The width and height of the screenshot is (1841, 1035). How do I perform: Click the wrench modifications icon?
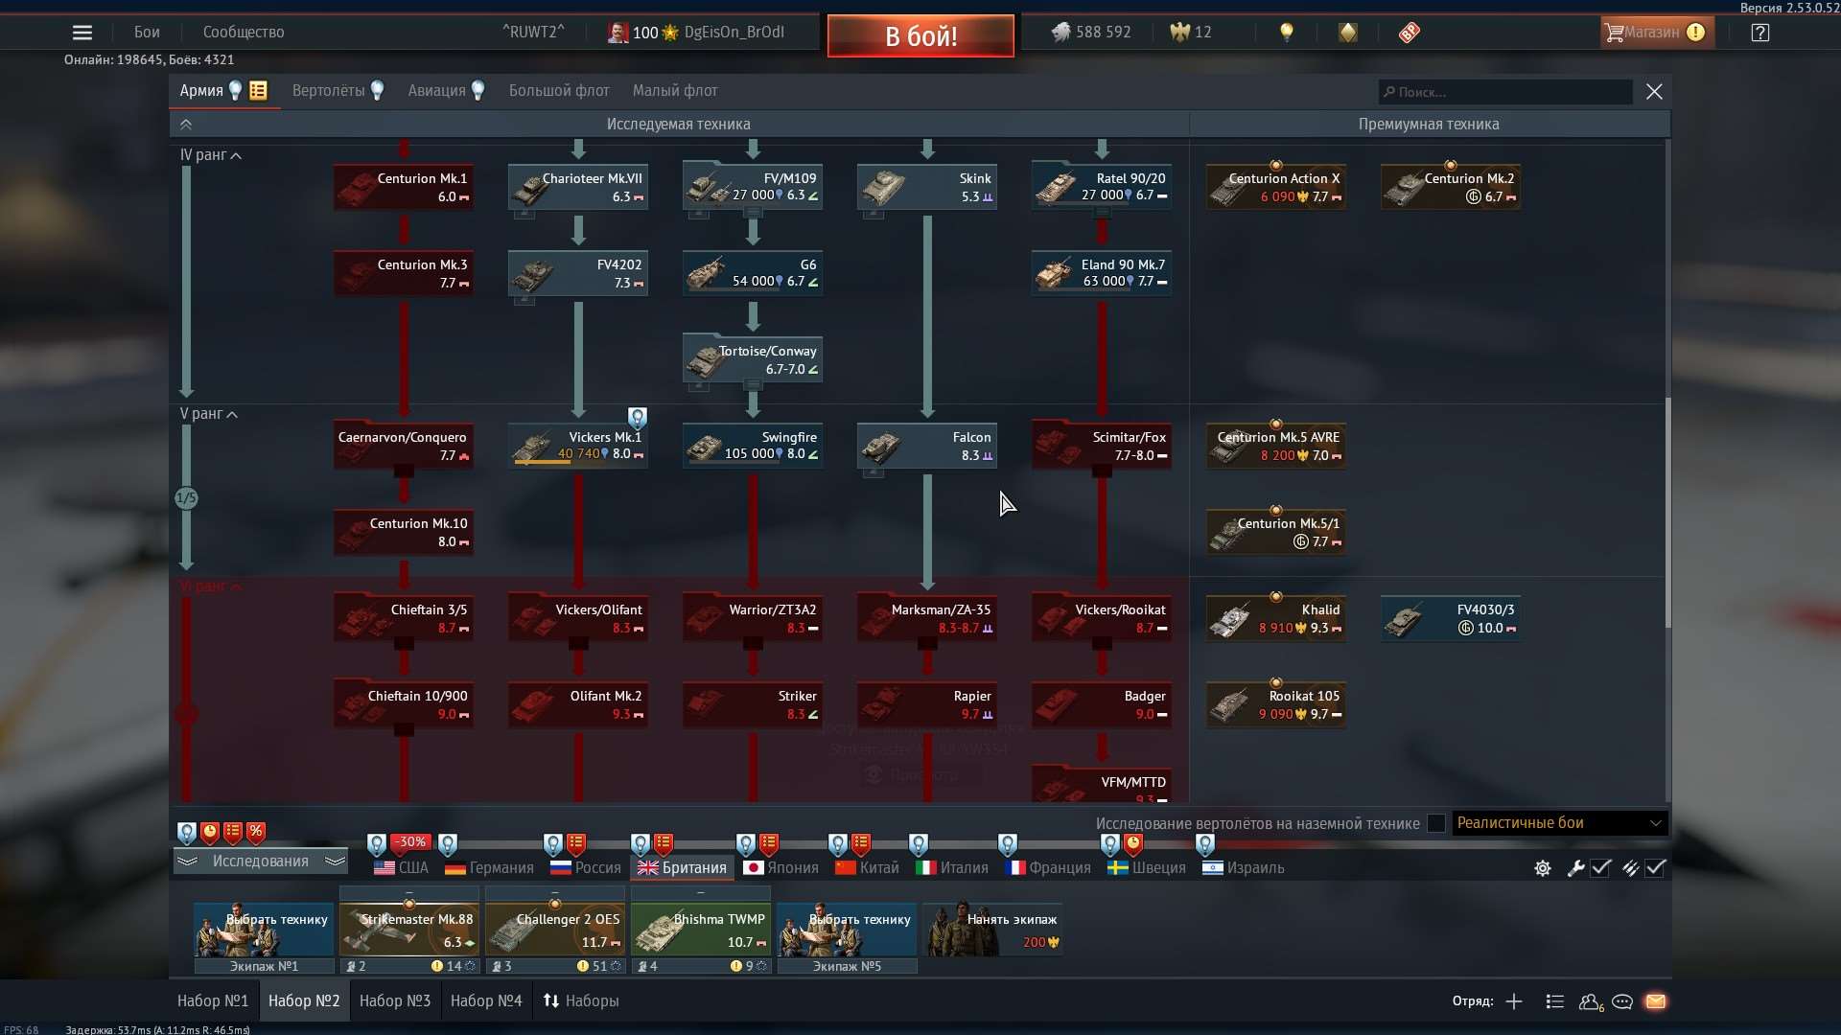pyautogui.click(x=1575, y=868)
